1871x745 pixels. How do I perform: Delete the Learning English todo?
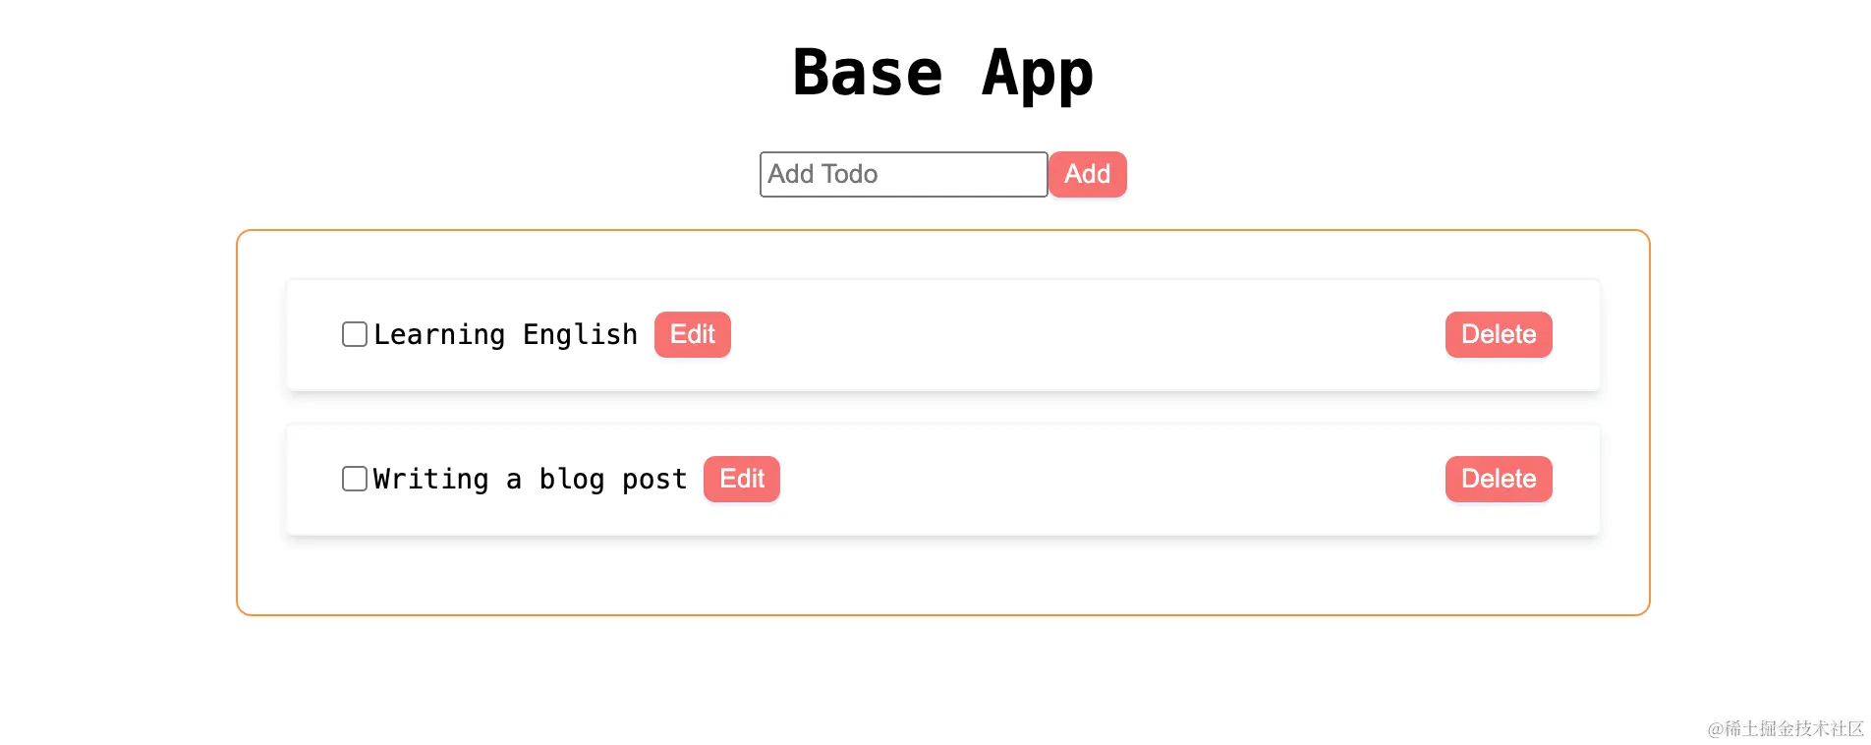coord(1498,334)
